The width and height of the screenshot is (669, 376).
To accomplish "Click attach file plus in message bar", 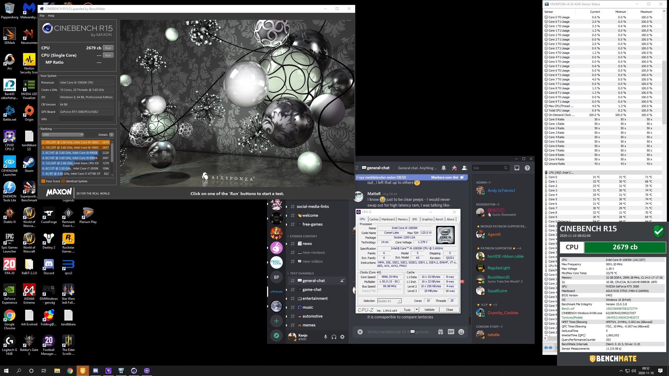I will 360,332.
